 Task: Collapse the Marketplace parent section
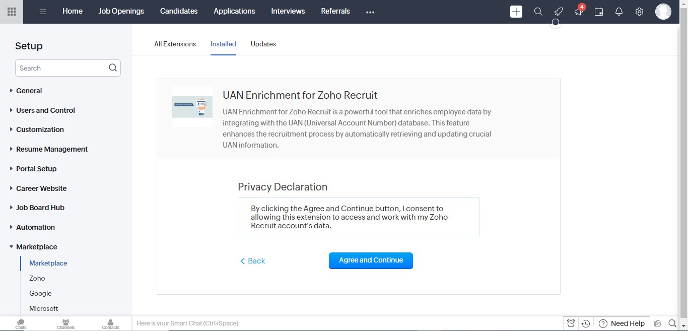point(36,247)
